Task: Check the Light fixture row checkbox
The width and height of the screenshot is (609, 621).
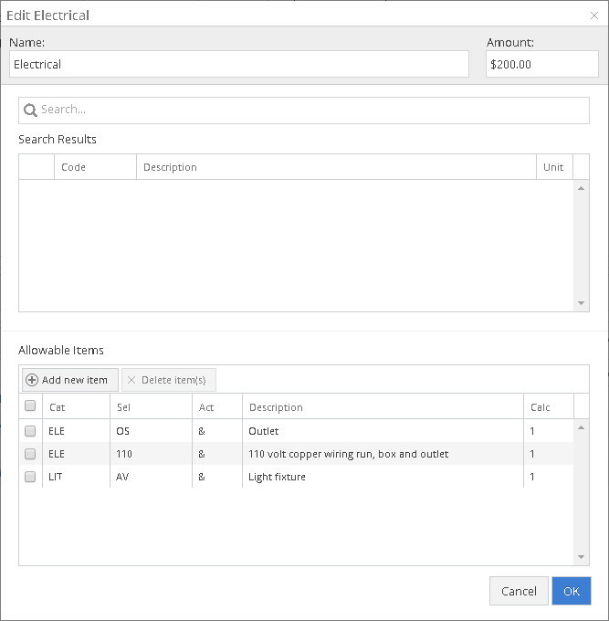Action: (30, 477)
